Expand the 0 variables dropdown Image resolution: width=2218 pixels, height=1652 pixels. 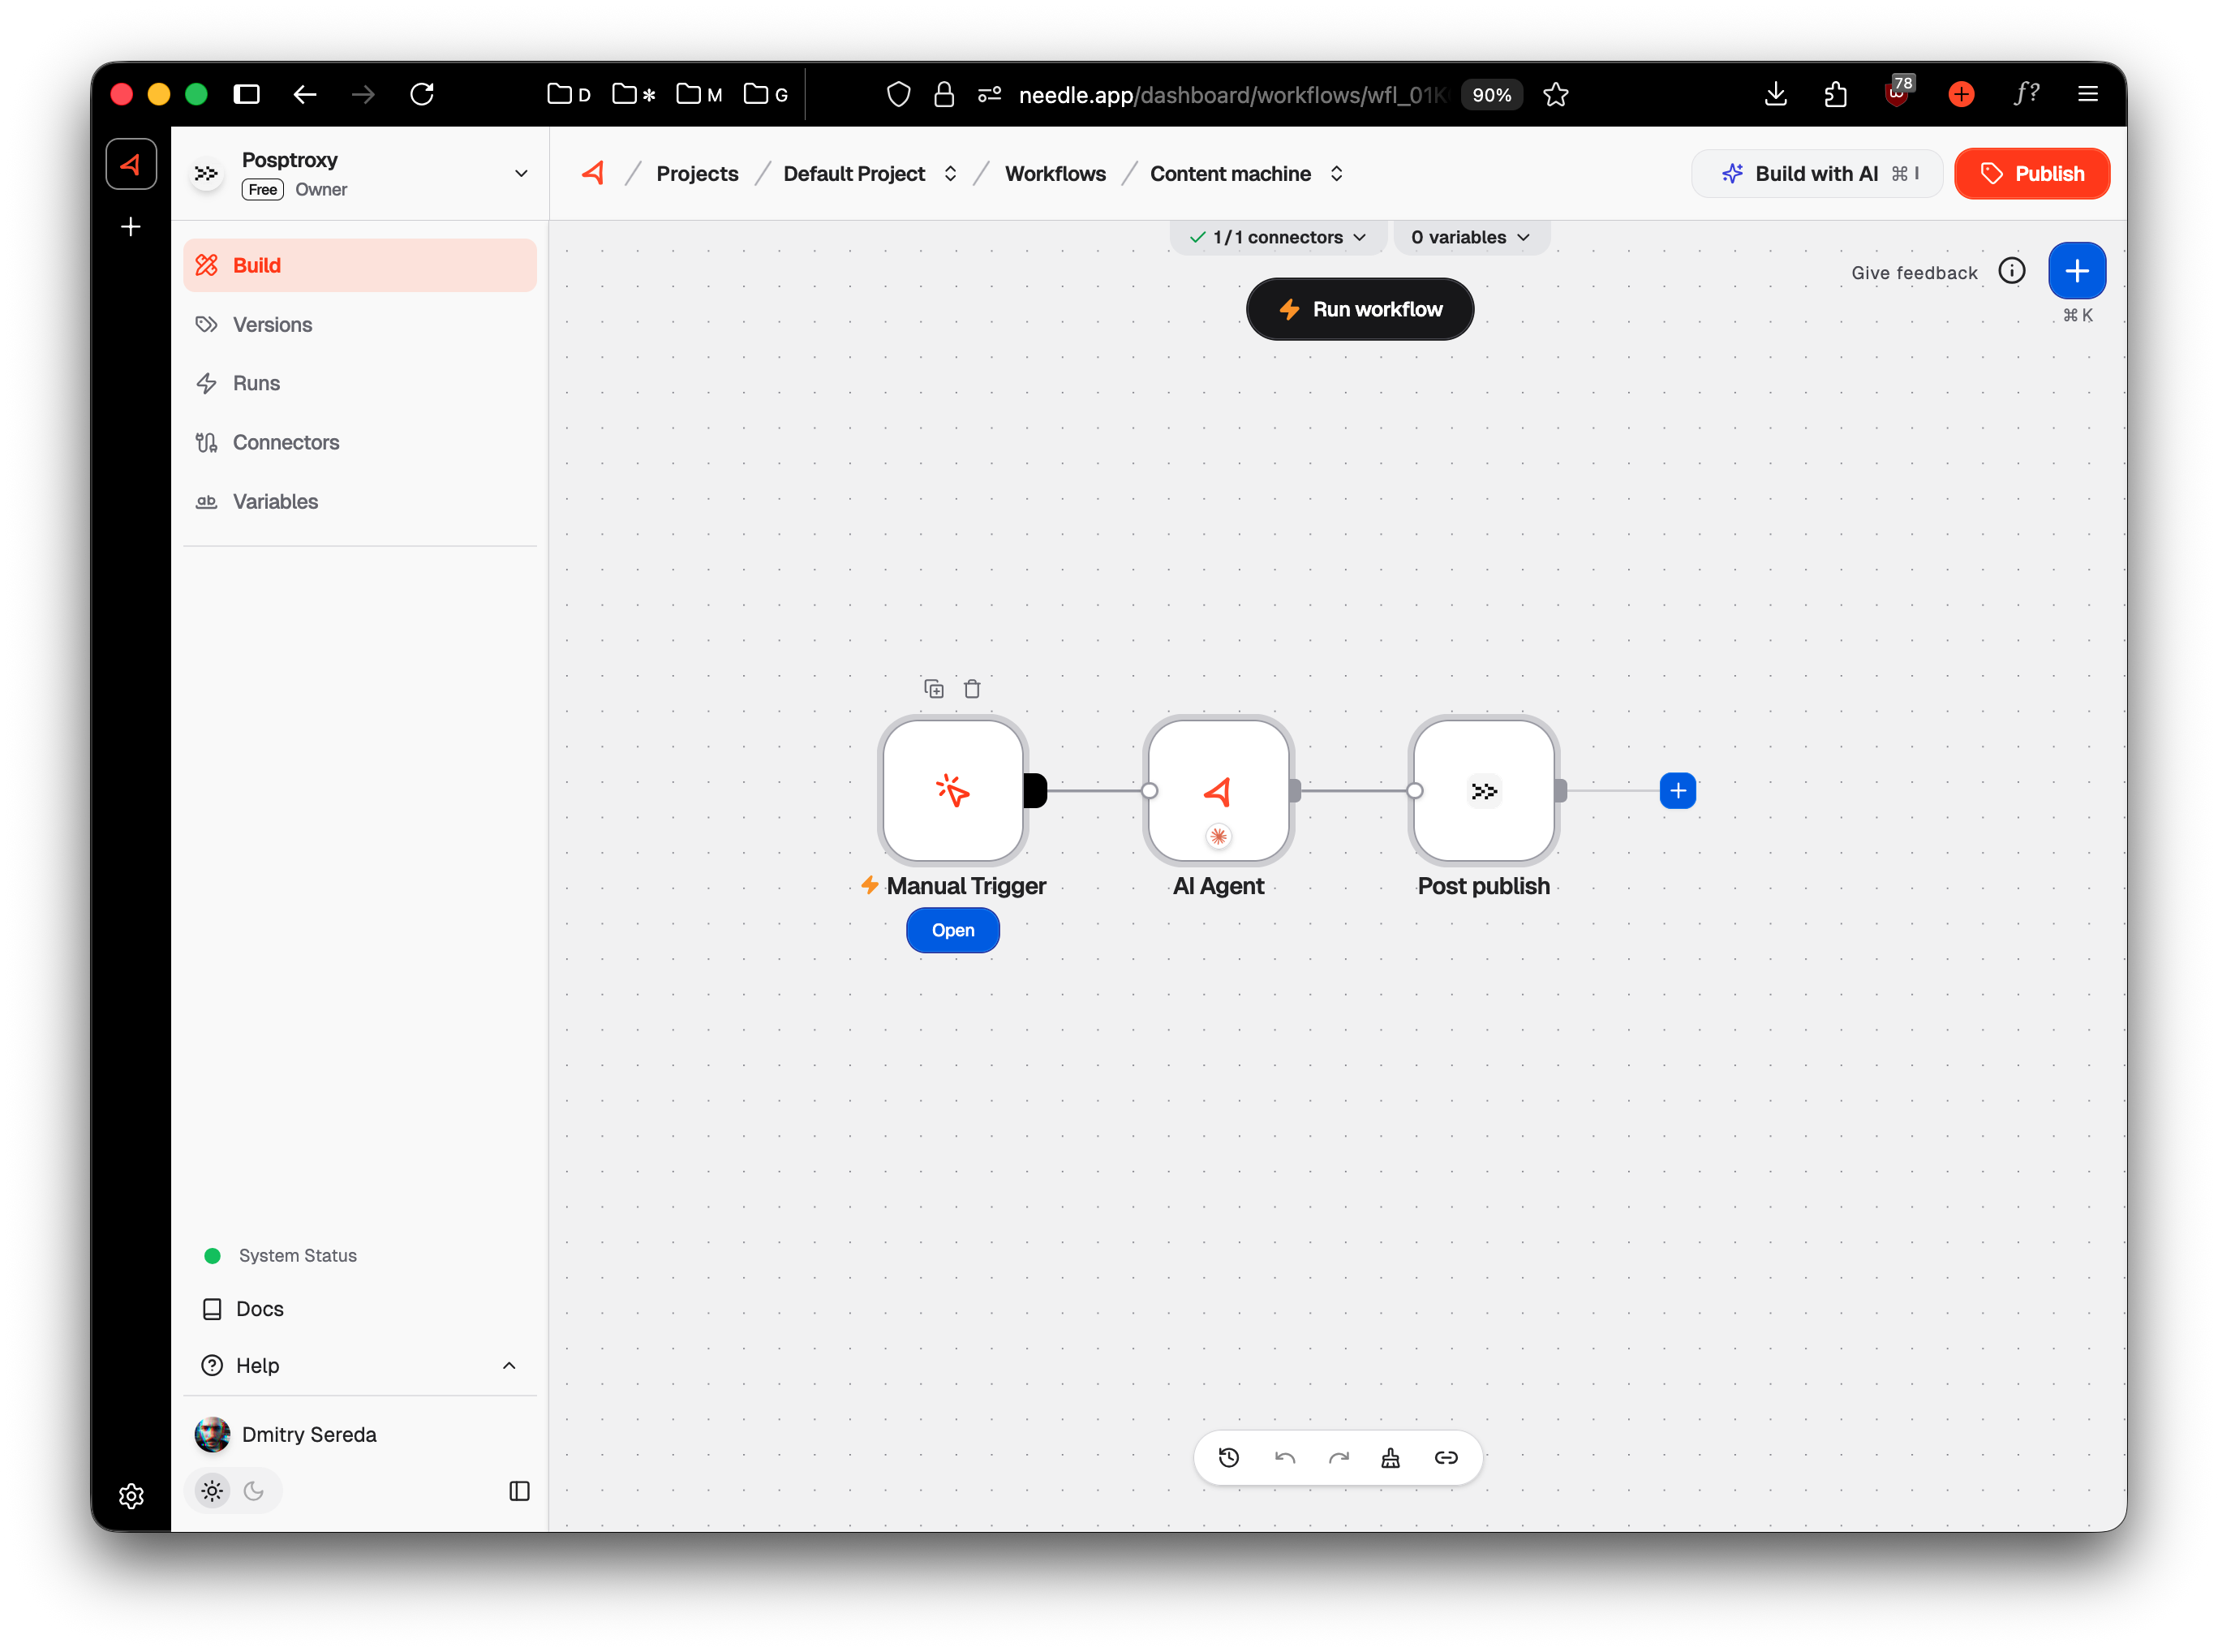(x=1470, y=238)
